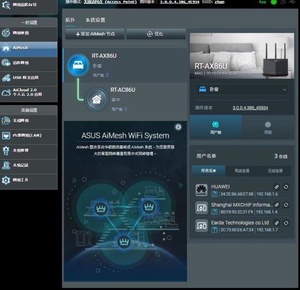Open the 网络设置向导 wizard icon
The width and height of the screenshot is (300, 290).
6,5
